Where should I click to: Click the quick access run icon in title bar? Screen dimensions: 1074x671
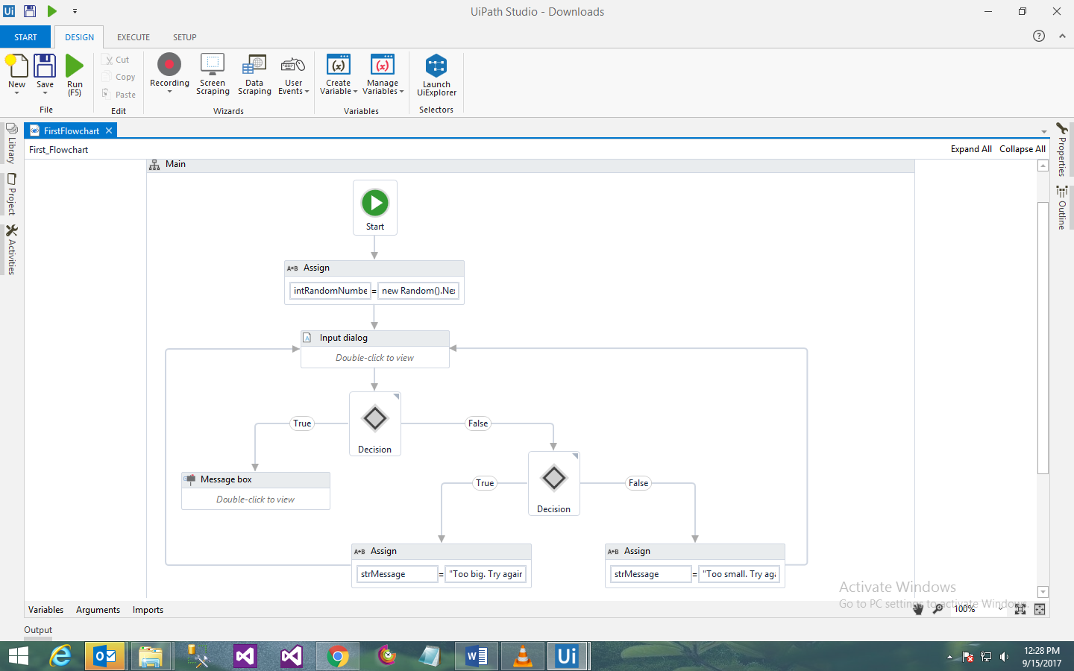coord(52,11)
